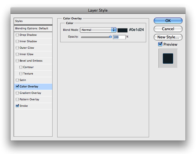The width and height of the screenshot is (196, 154).
Task: Toggle the Preview checkbox
Action: (x=160, y=44)
